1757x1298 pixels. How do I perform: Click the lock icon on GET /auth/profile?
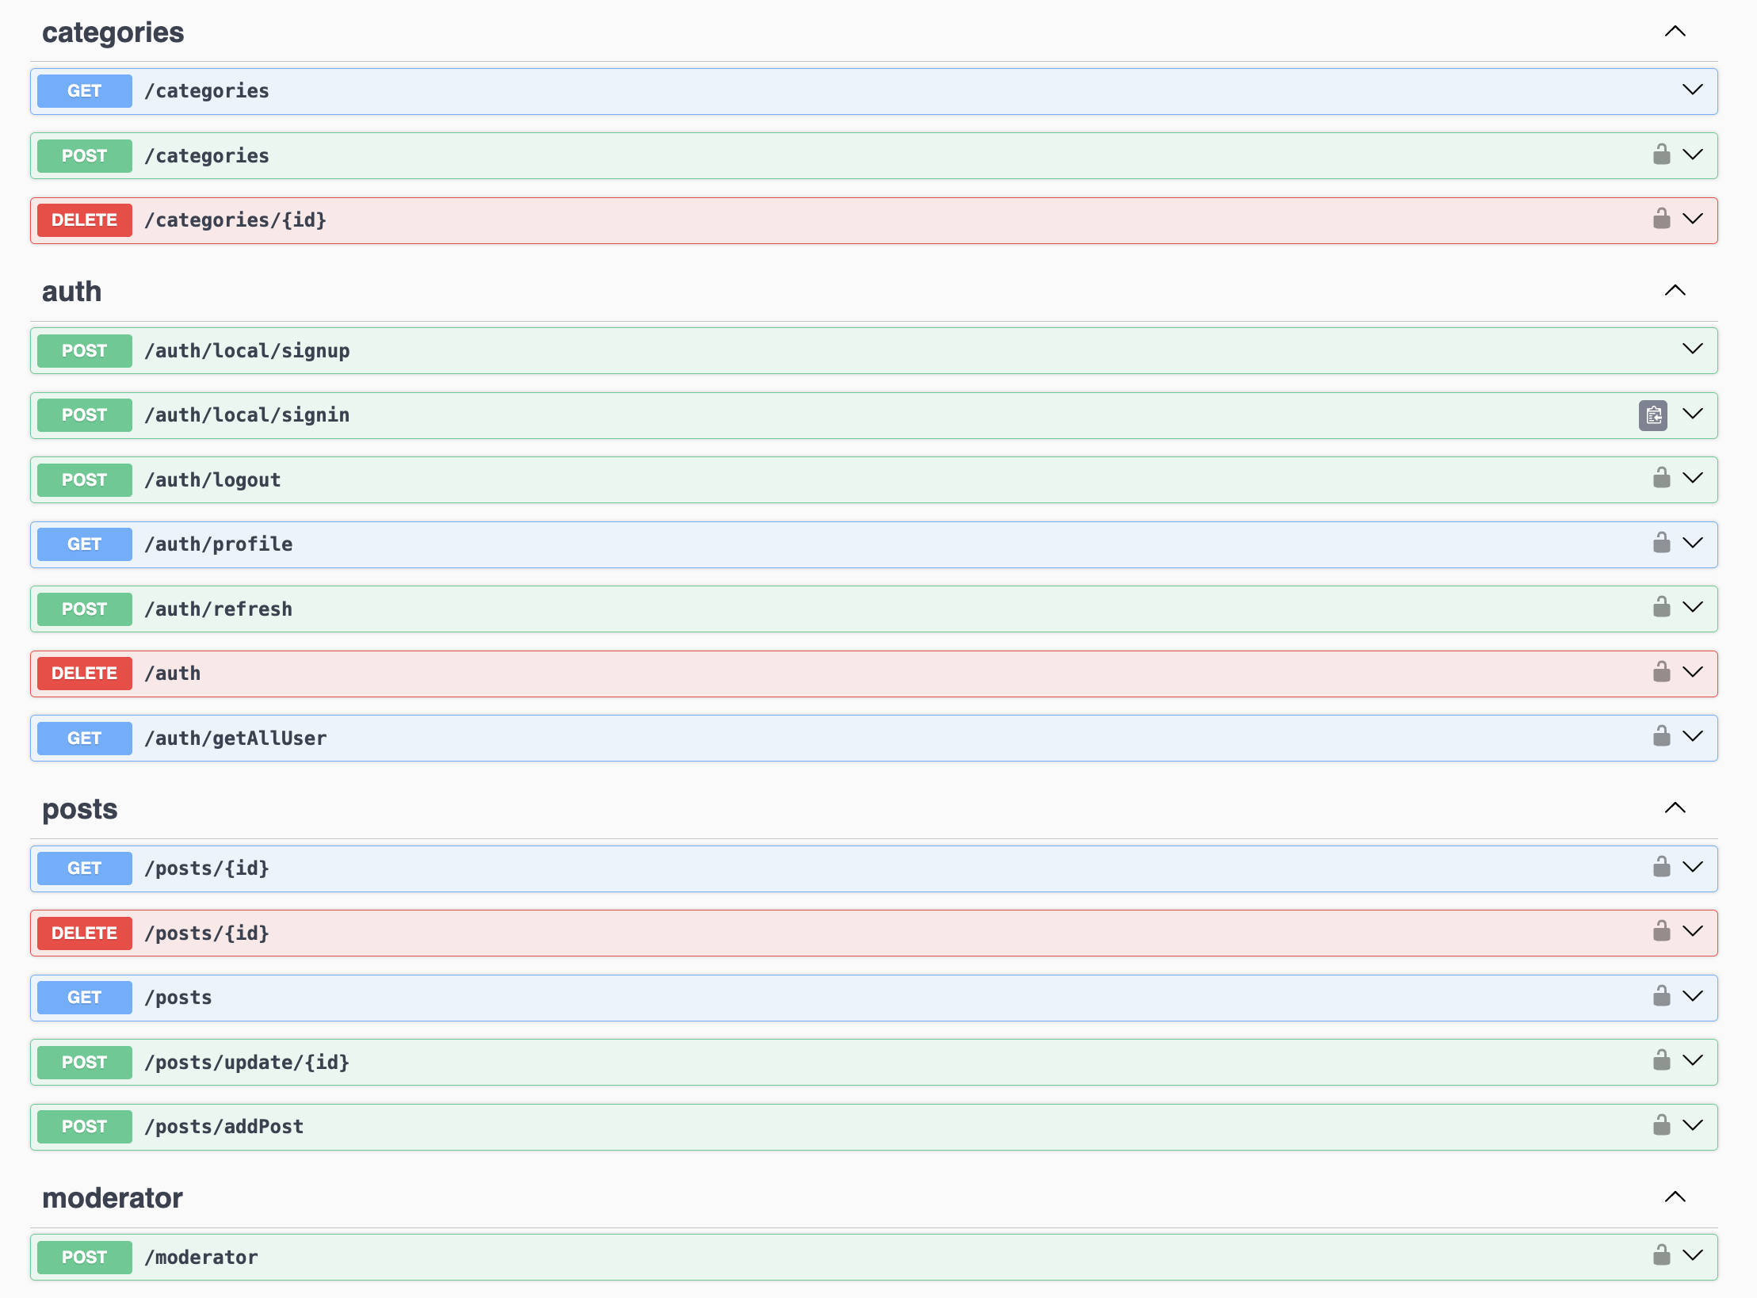pos(1661,544)
